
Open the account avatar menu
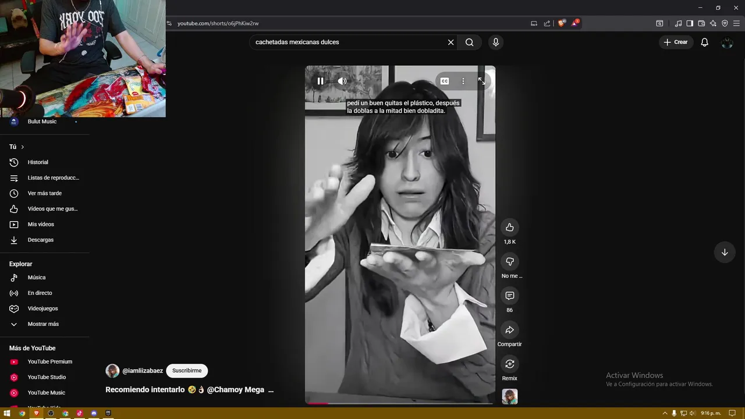pyautogui.click(x=727, y=42)
